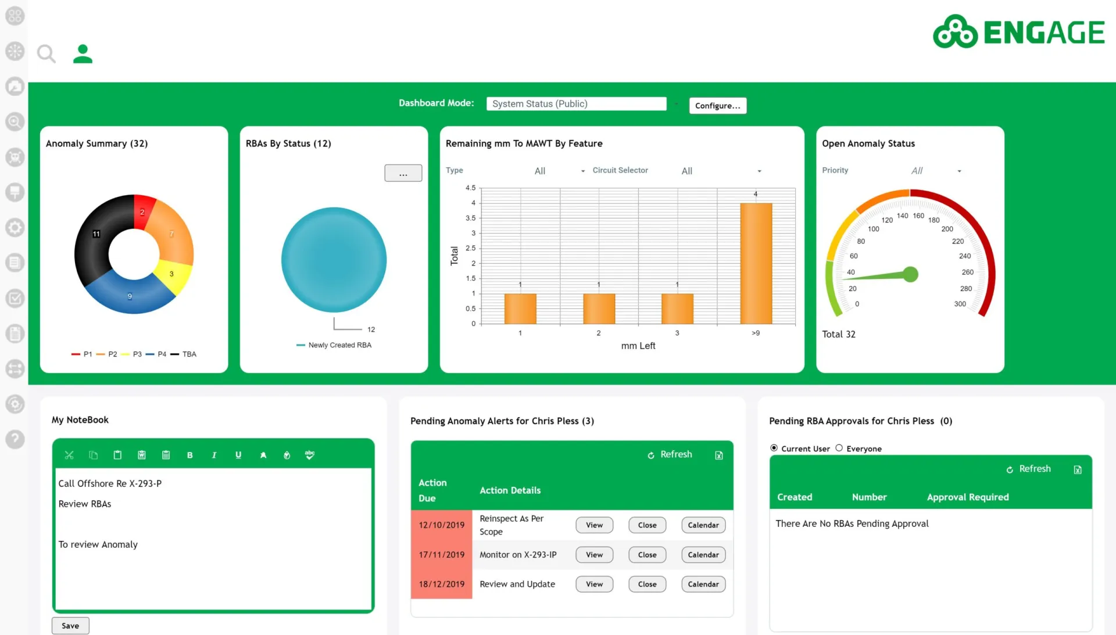Expand the Type dropdown arrow
1116x635 pixels.
tap(583, 171)
